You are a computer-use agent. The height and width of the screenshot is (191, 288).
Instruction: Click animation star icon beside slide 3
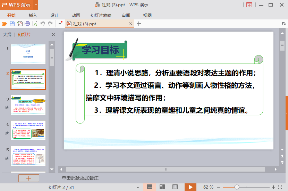[7, 107]
